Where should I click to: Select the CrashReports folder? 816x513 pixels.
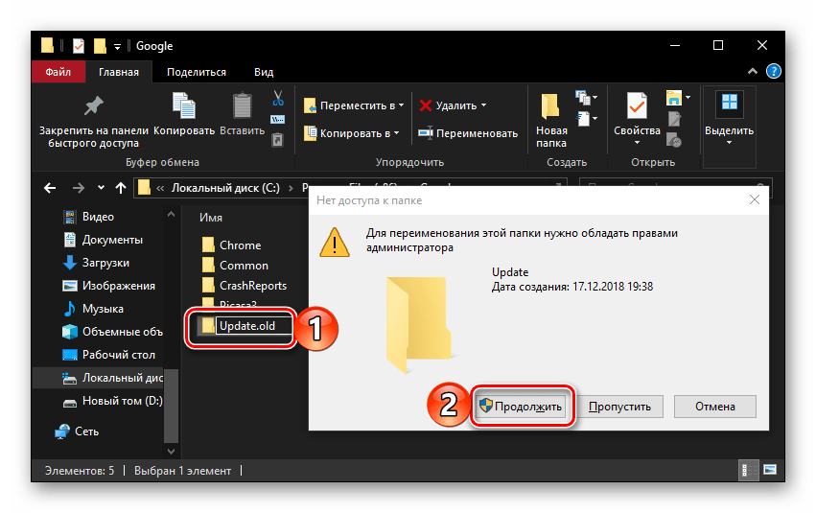click(x=245, y=286)
